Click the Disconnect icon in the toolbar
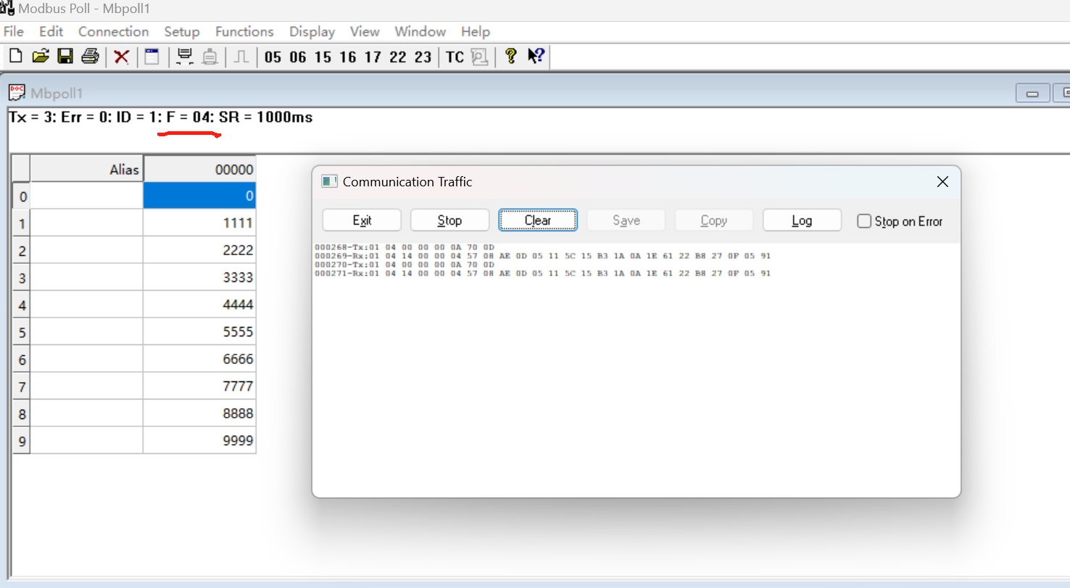1070x588 pixels. (210, 57)
